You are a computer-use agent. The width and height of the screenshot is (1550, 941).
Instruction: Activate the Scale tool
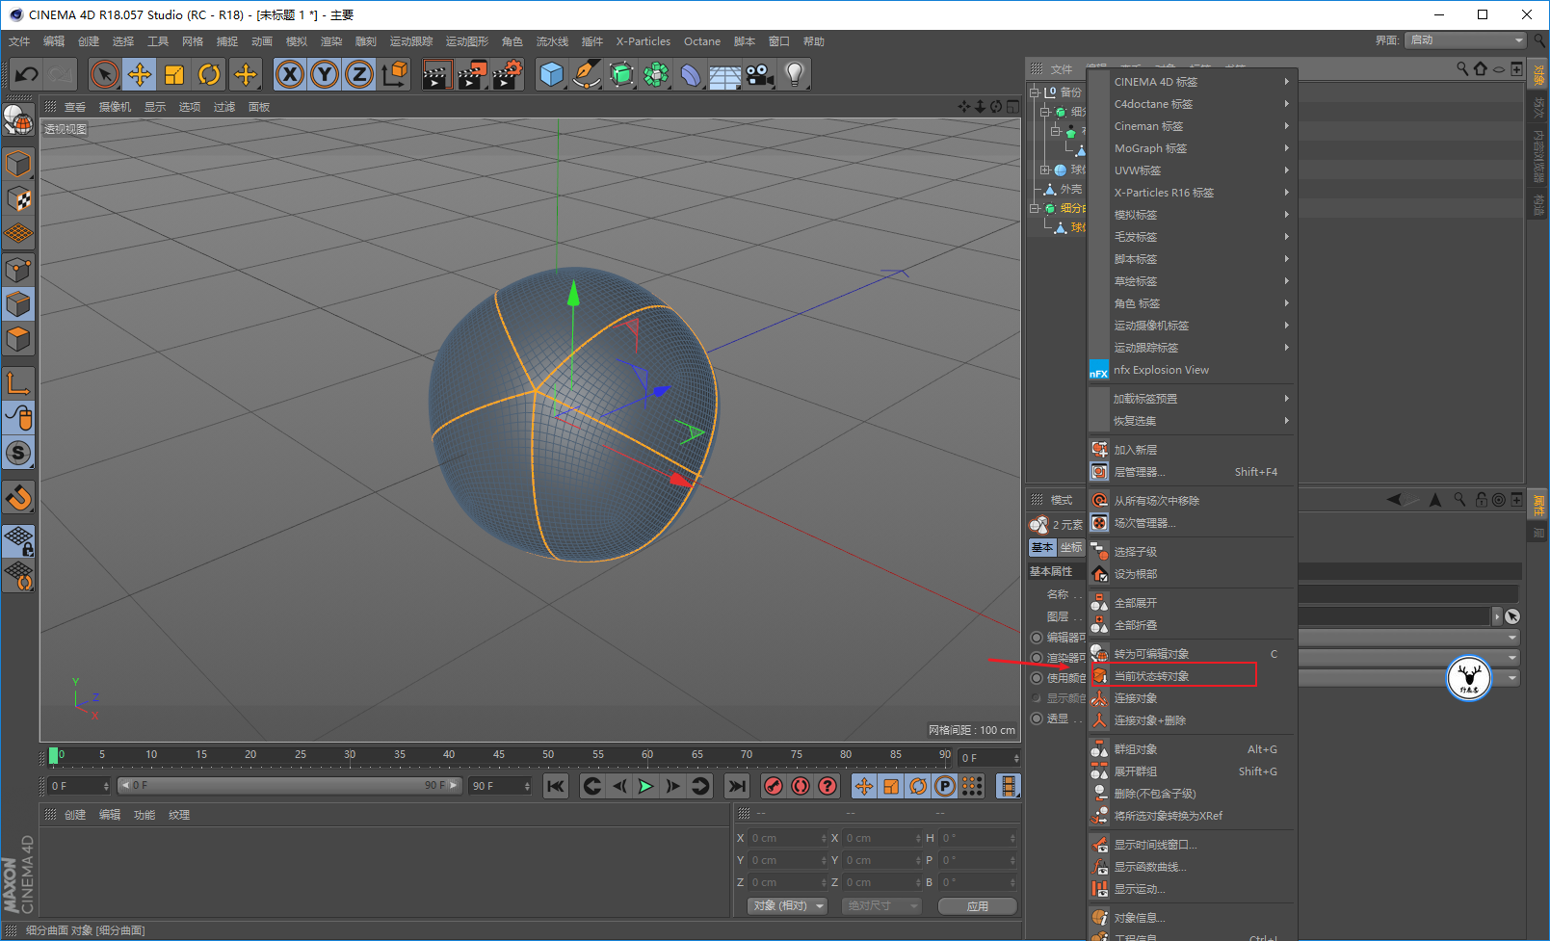pos(174,74)
